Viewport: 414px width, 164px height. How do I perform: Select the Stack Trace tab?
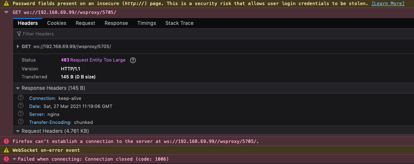click(x=179, y=23)
